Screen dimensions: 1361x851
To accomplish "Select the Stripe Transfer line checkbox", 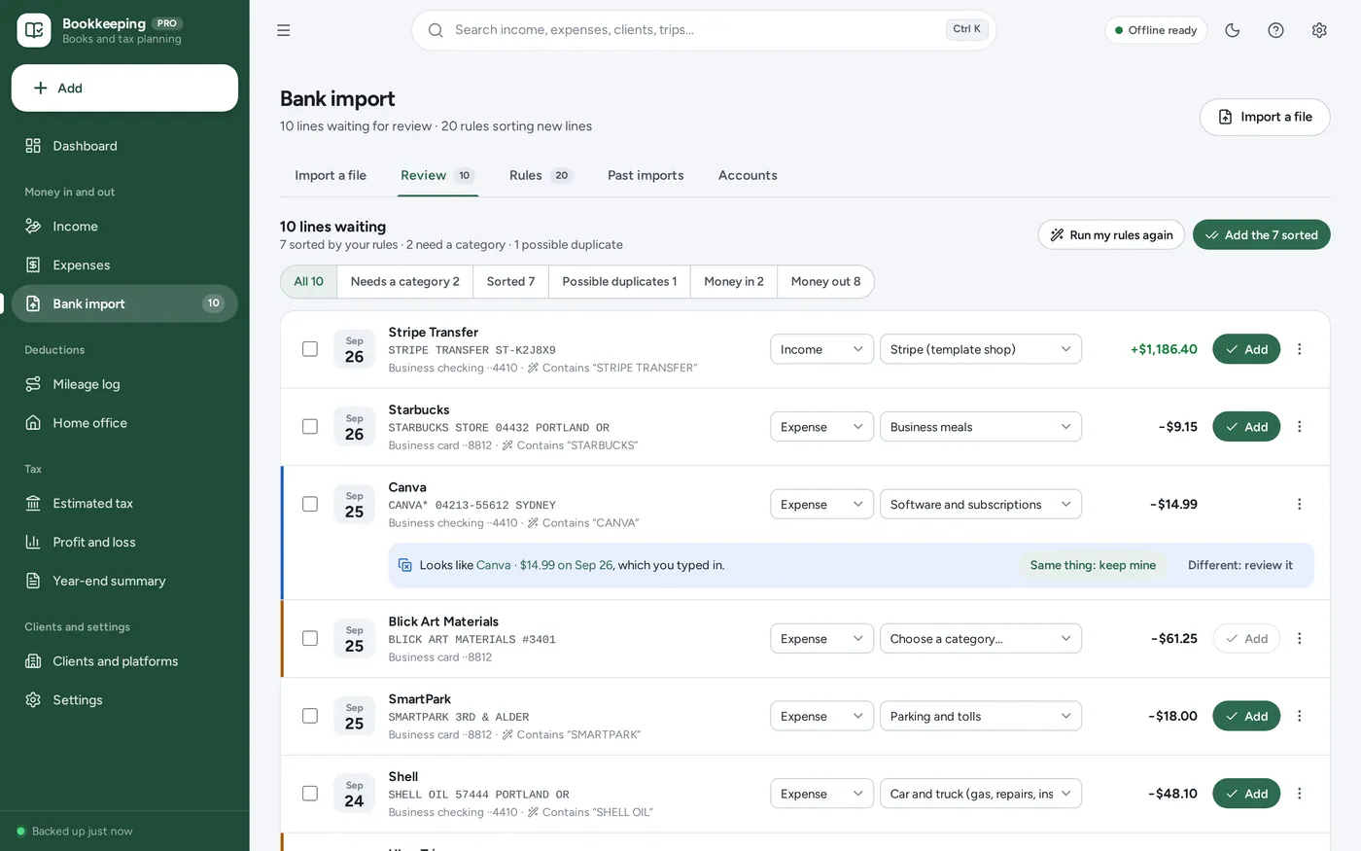I will coord(310,349).
